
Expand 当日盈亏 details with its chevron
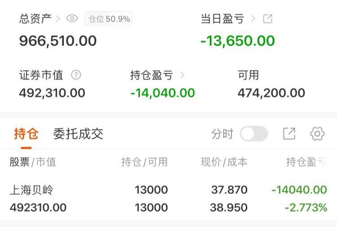[x=253, y=19]
